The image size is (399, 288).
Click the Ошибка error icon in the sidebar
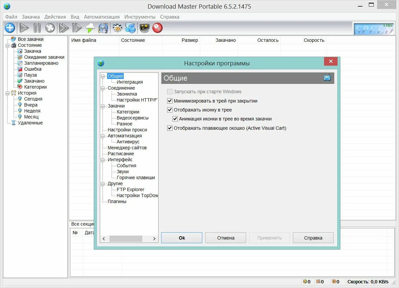click(20, 69)
